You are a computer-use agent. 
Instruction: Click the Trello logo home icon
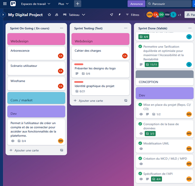tap(13, 4)
